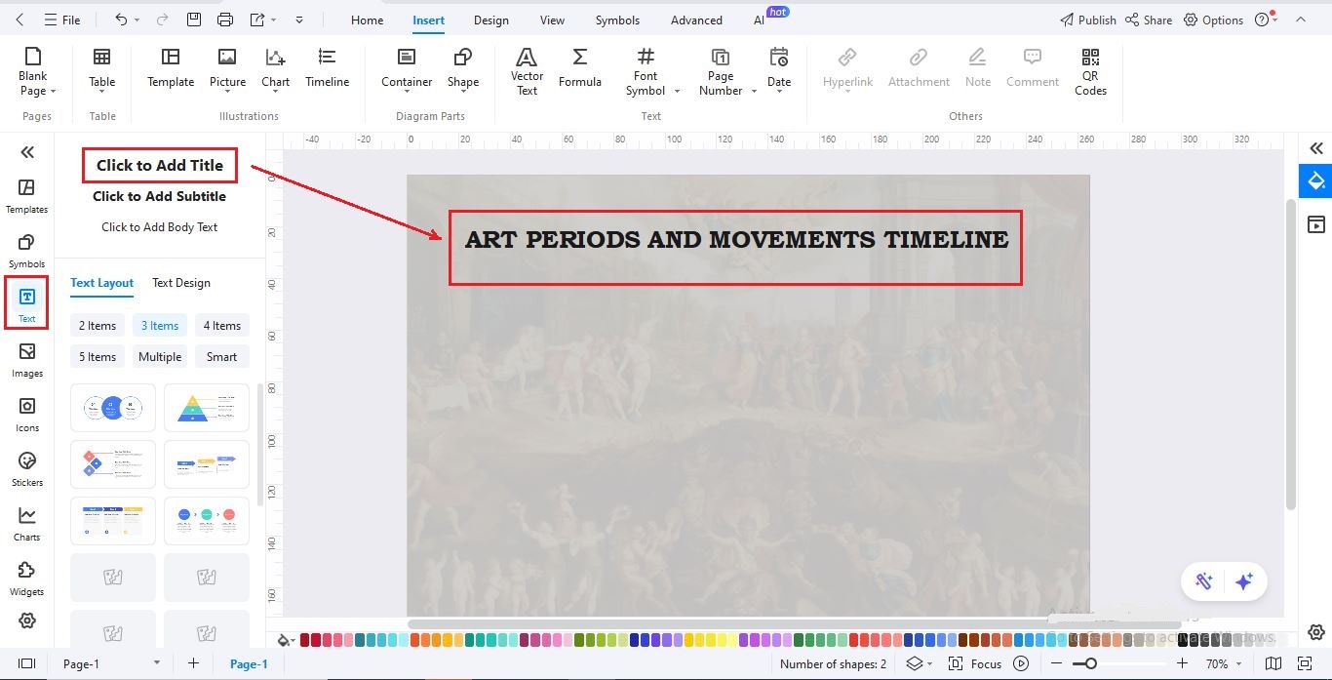Insert a Picture from ribbon
The width and height of the screenshot is (1332, 680).
[x=227, y=70]
